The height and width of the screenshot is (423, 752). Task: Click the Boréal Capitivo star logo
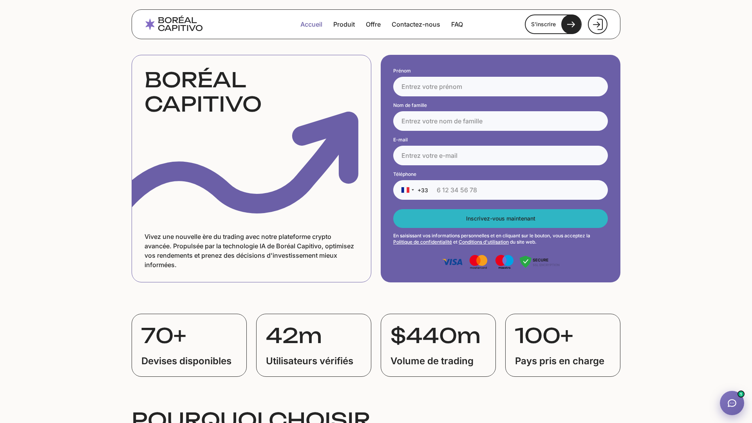pos(150,24)
